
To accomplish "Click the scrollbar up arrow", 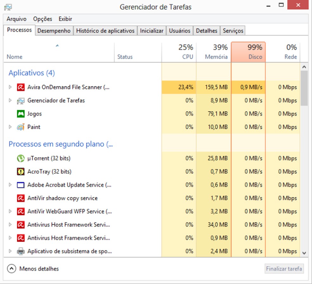I will coord(304,67).
